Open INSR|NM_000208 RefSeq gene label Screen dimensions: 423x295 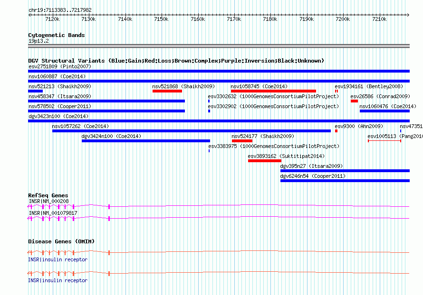[48, 202]
